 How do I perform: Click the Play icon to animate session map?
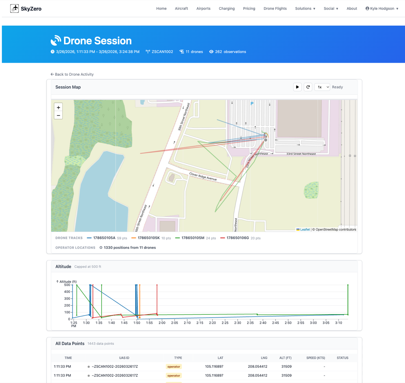[297, 87]
